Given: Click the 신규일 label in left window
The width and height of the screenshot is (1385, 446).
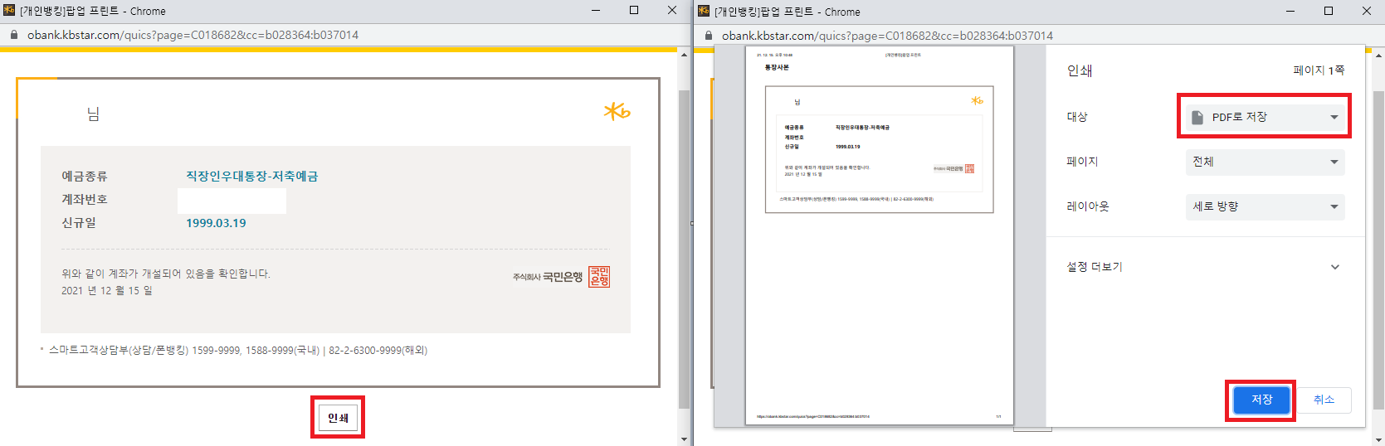Looking at the screenshot, I should (x=79, y=223).
